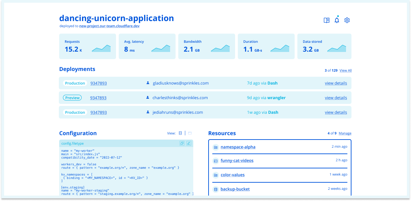Image resolution: width=411 pixels, height=201 pixels.
Task: View details for the jediahruns@sprinkles.com deployment
Action: tap(336, 112)
